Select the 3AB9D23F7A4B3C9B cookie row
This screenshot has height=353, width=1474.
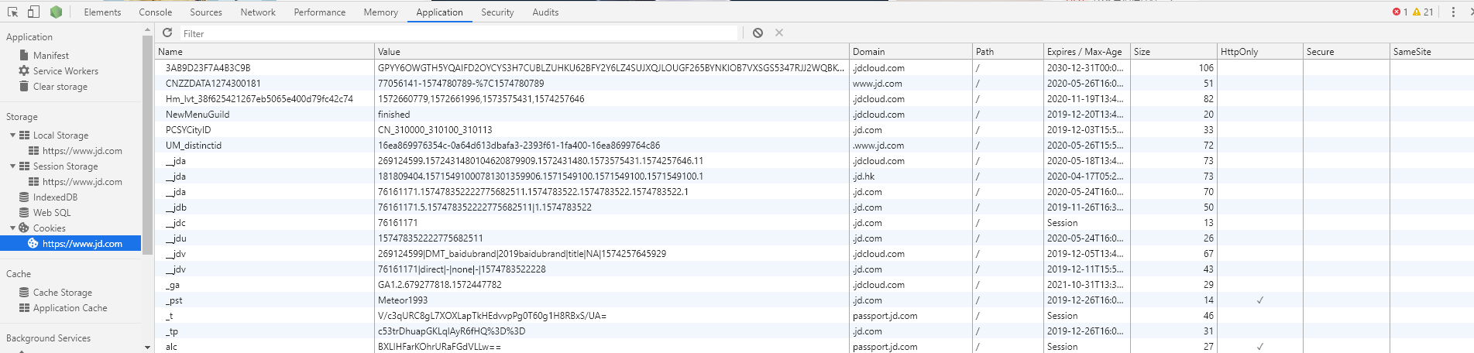(814, 68)
